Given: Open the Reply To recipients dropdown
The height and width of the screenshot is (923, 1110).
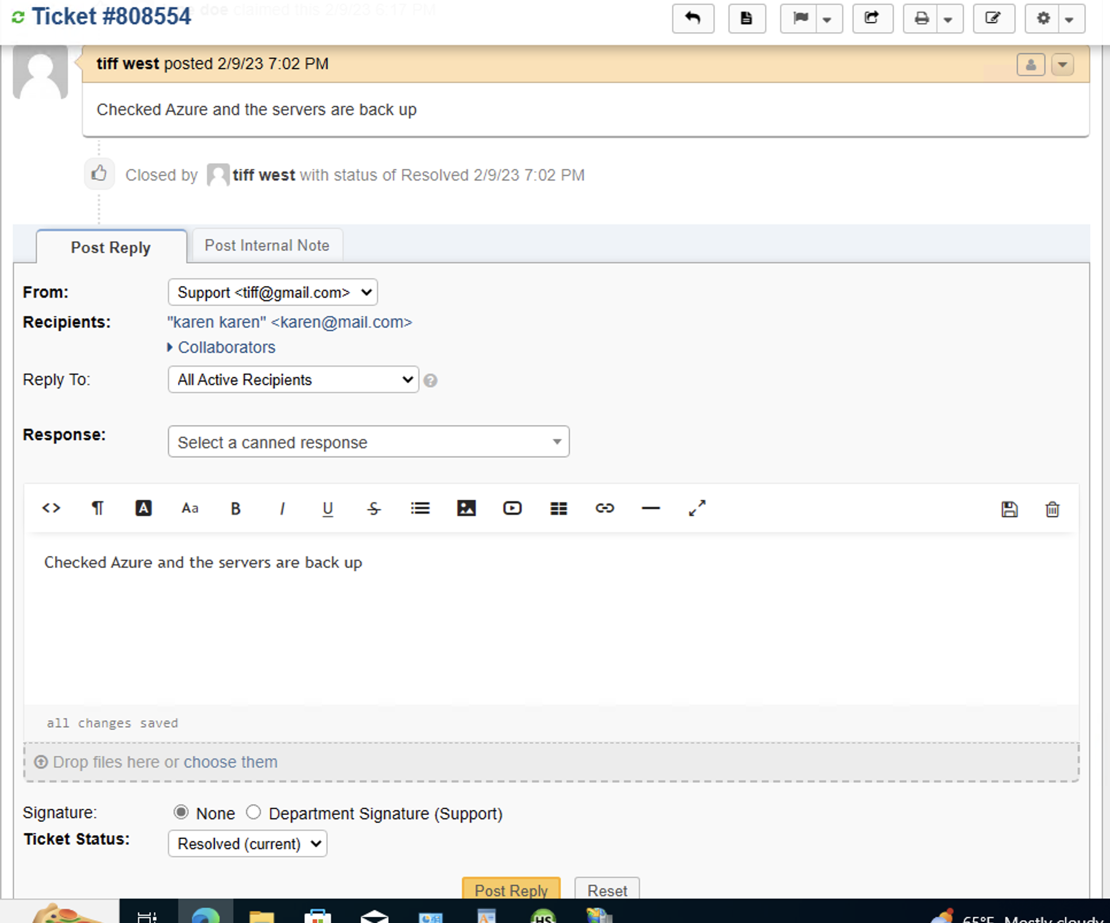Looking at the screenshot, I should click(x=293, y=380).
